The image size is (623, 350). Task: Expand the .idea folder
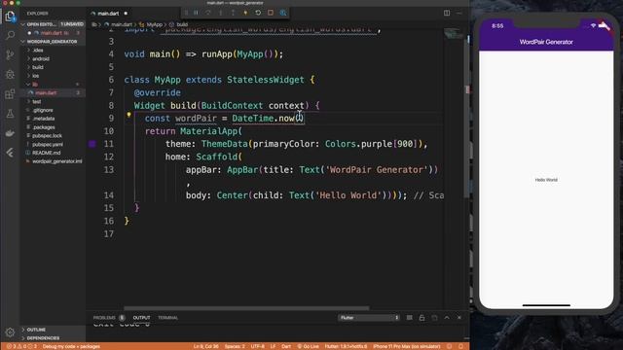click(x=38, y=51)
